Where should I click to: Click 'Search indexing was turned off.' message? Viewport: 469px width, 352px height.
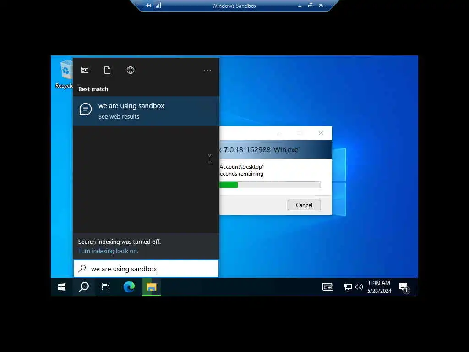pyautogui.click(x=120, y=242)
